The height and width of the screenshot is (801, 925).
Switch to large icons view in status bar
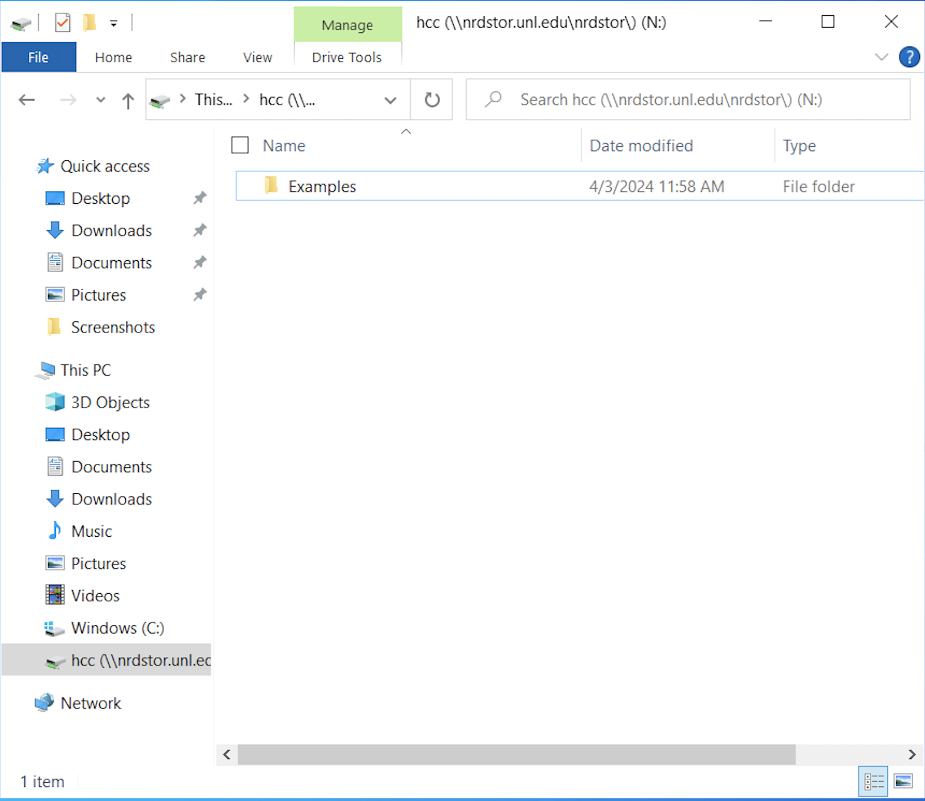(x=903, y=781)
